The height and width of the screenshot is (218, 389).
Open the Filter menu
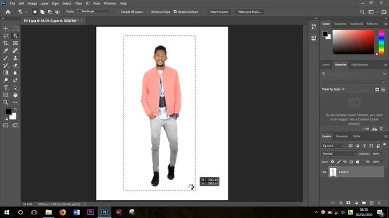point(78,4)
